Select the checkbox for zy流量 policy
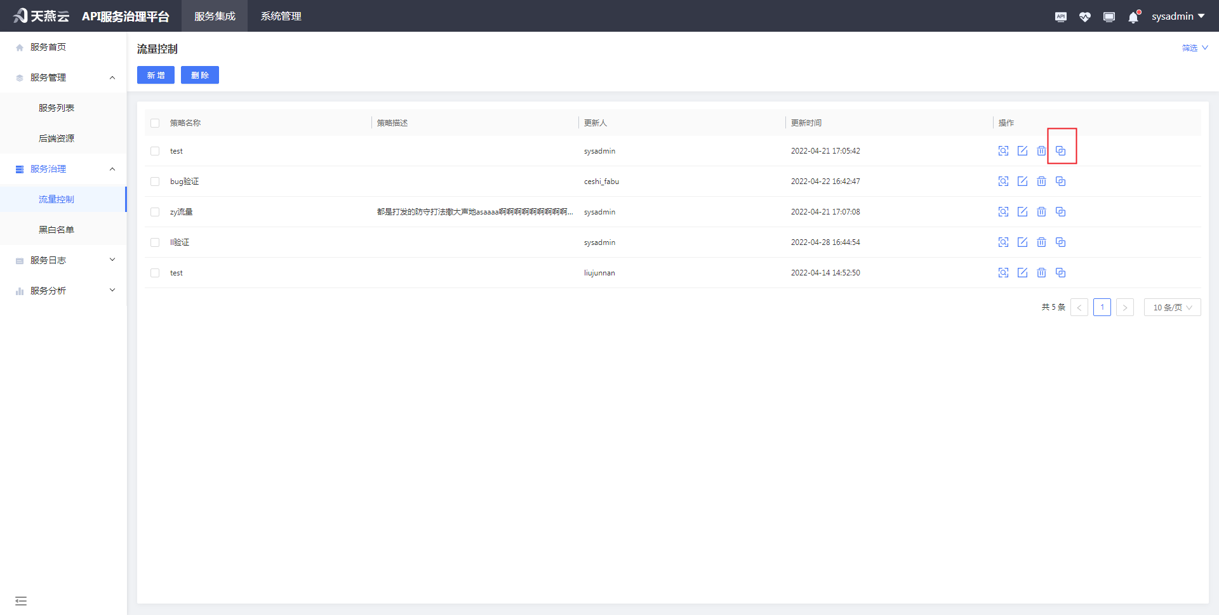The width and height of the screenshot is (1219, 615). click(155, 212)
